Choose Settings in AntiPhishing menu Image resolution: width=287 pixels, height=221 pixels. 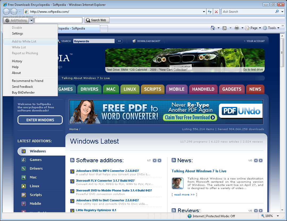(30, 33)
